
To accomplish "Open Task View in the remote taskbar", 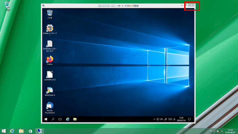I will click(x=60, y=119).
